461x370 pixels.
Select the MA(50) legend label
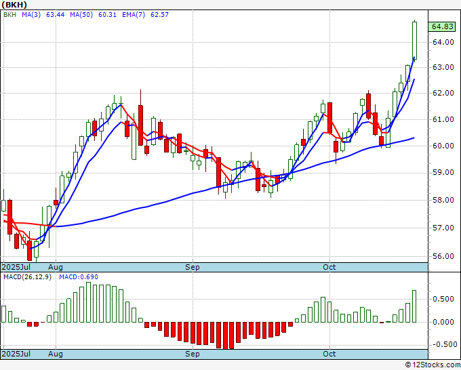pos(81,15)
